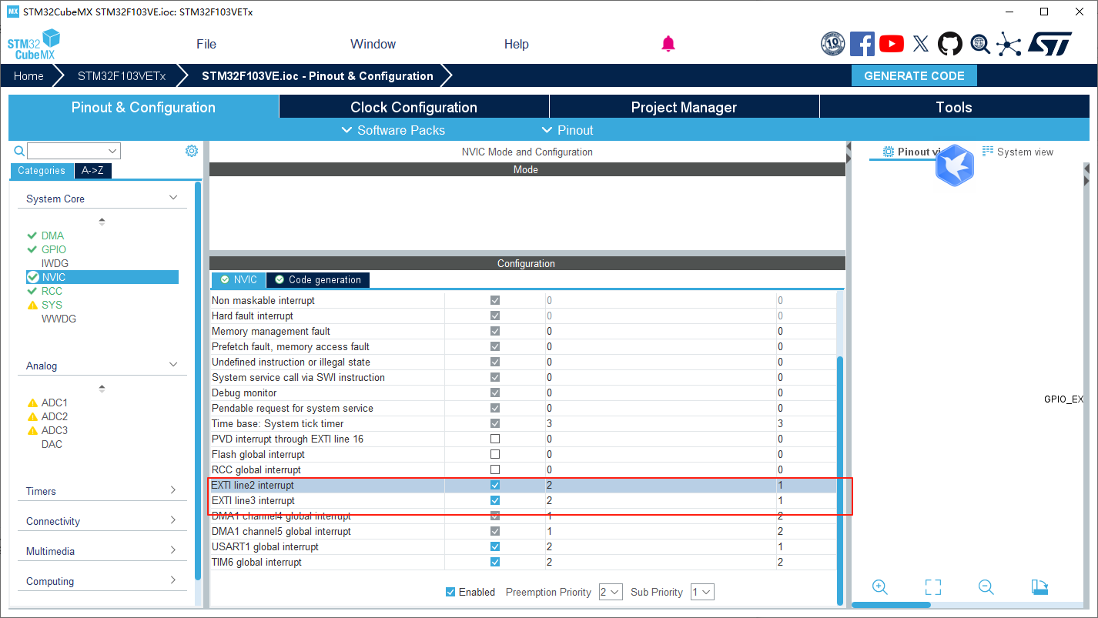Screen dimensions: 1098x618
Task: Toggle EXTI line2 interrupt enabled checkbox
Action: click(x=495, y=485)
